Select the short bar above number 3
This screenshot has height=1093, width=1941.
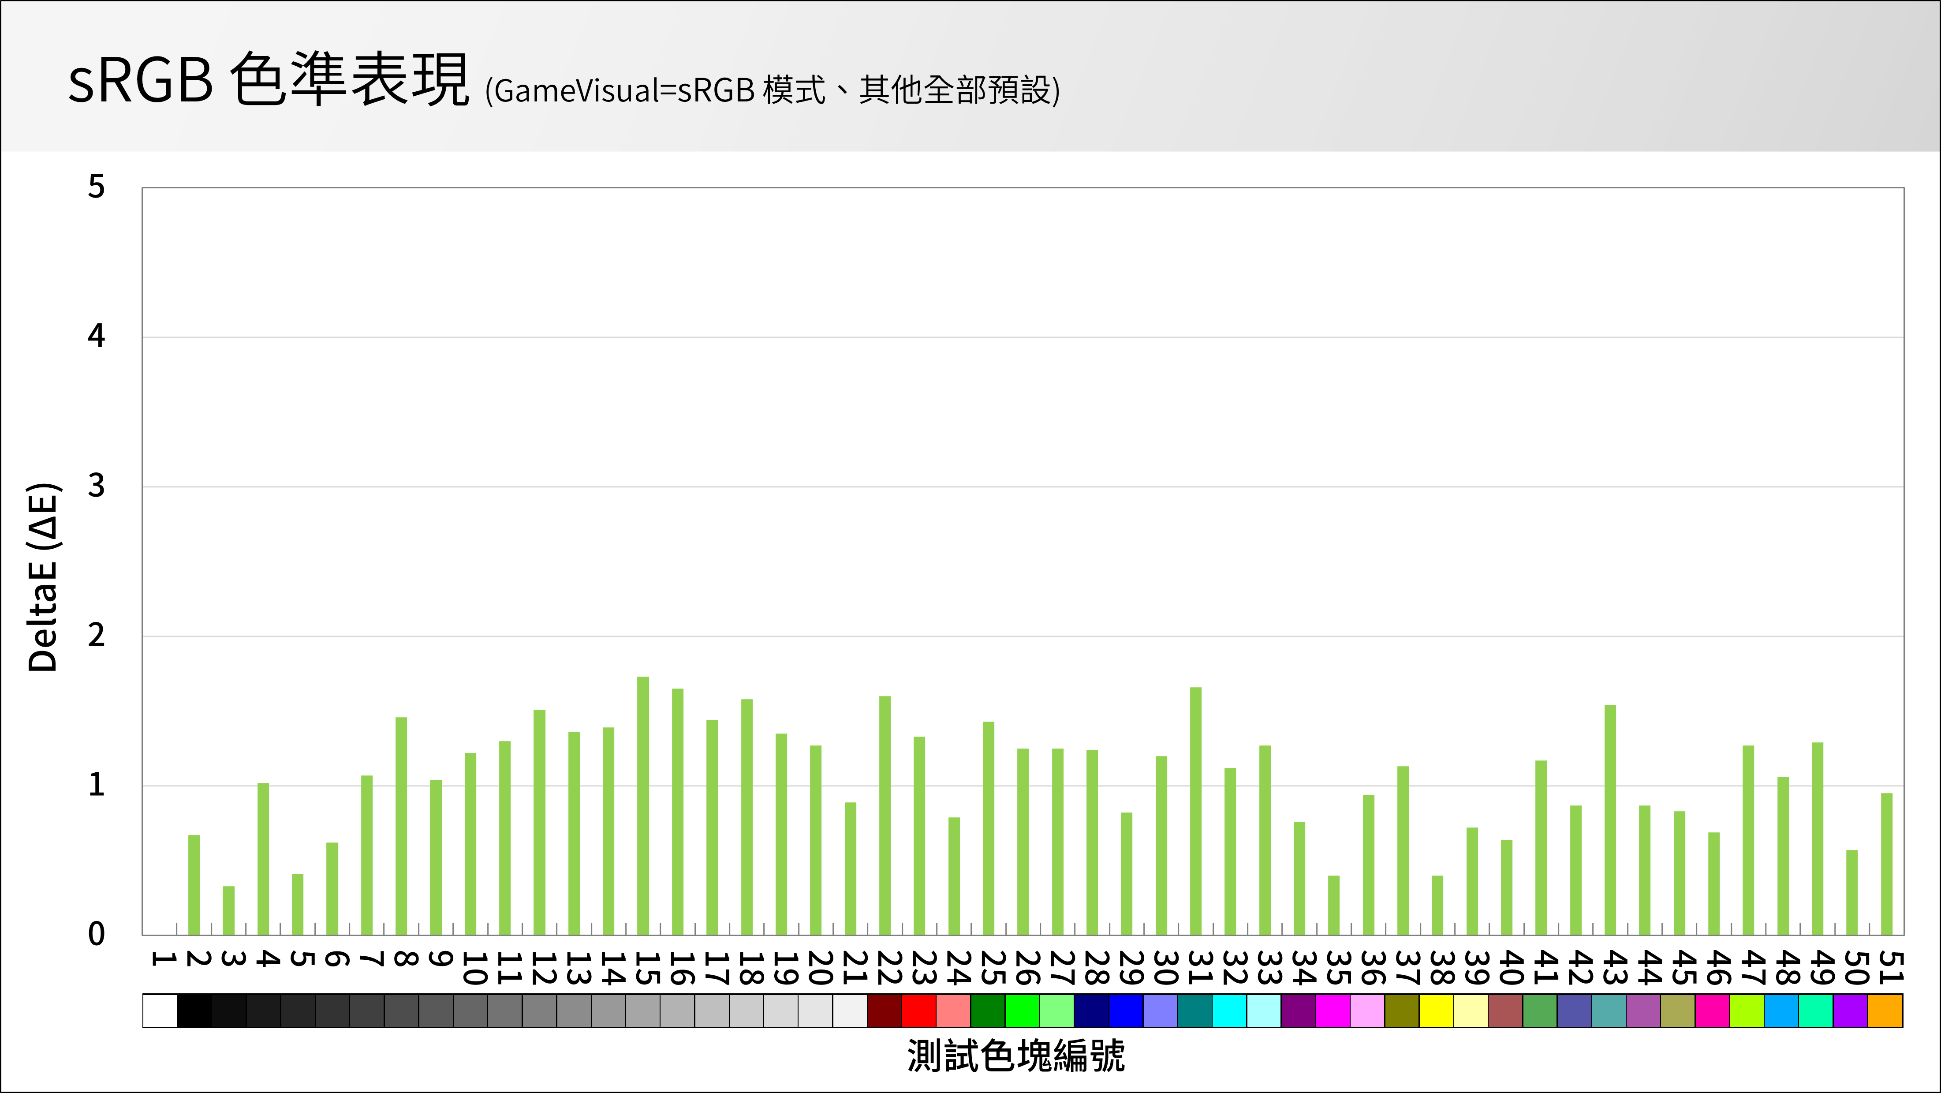228,910
